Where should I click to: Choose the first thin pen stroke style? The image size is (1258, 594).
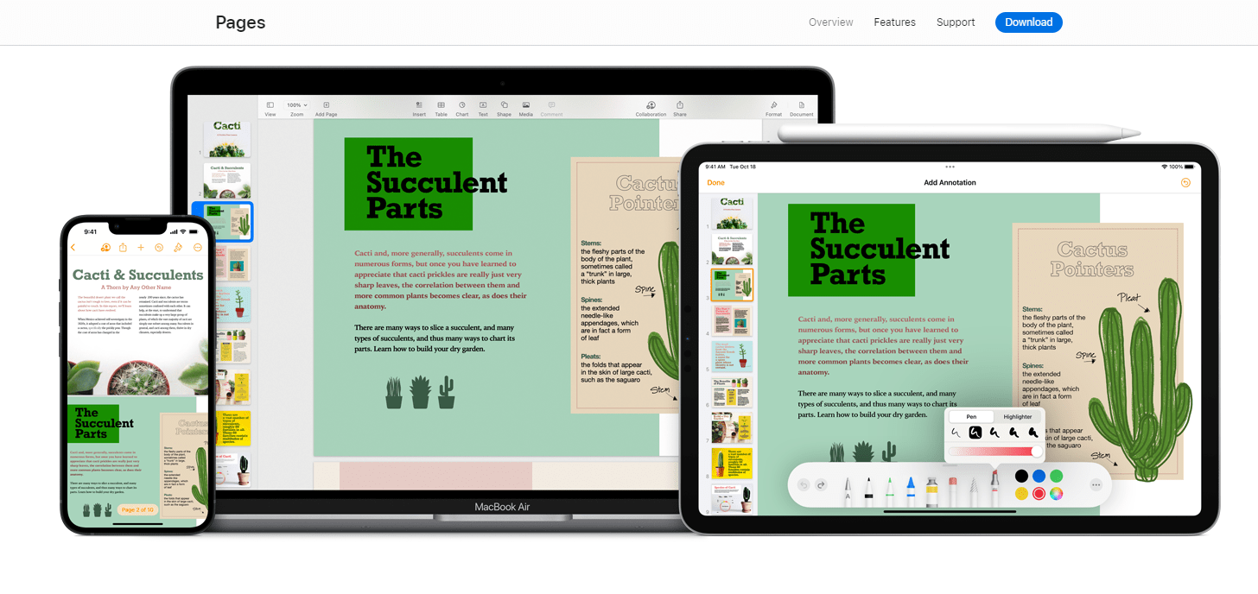(956, 433)
